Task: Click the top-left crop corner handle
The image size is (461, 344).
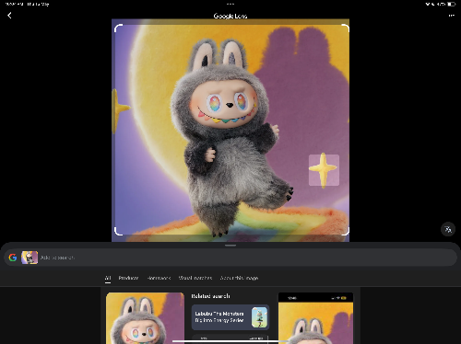Action: point(118,29)
